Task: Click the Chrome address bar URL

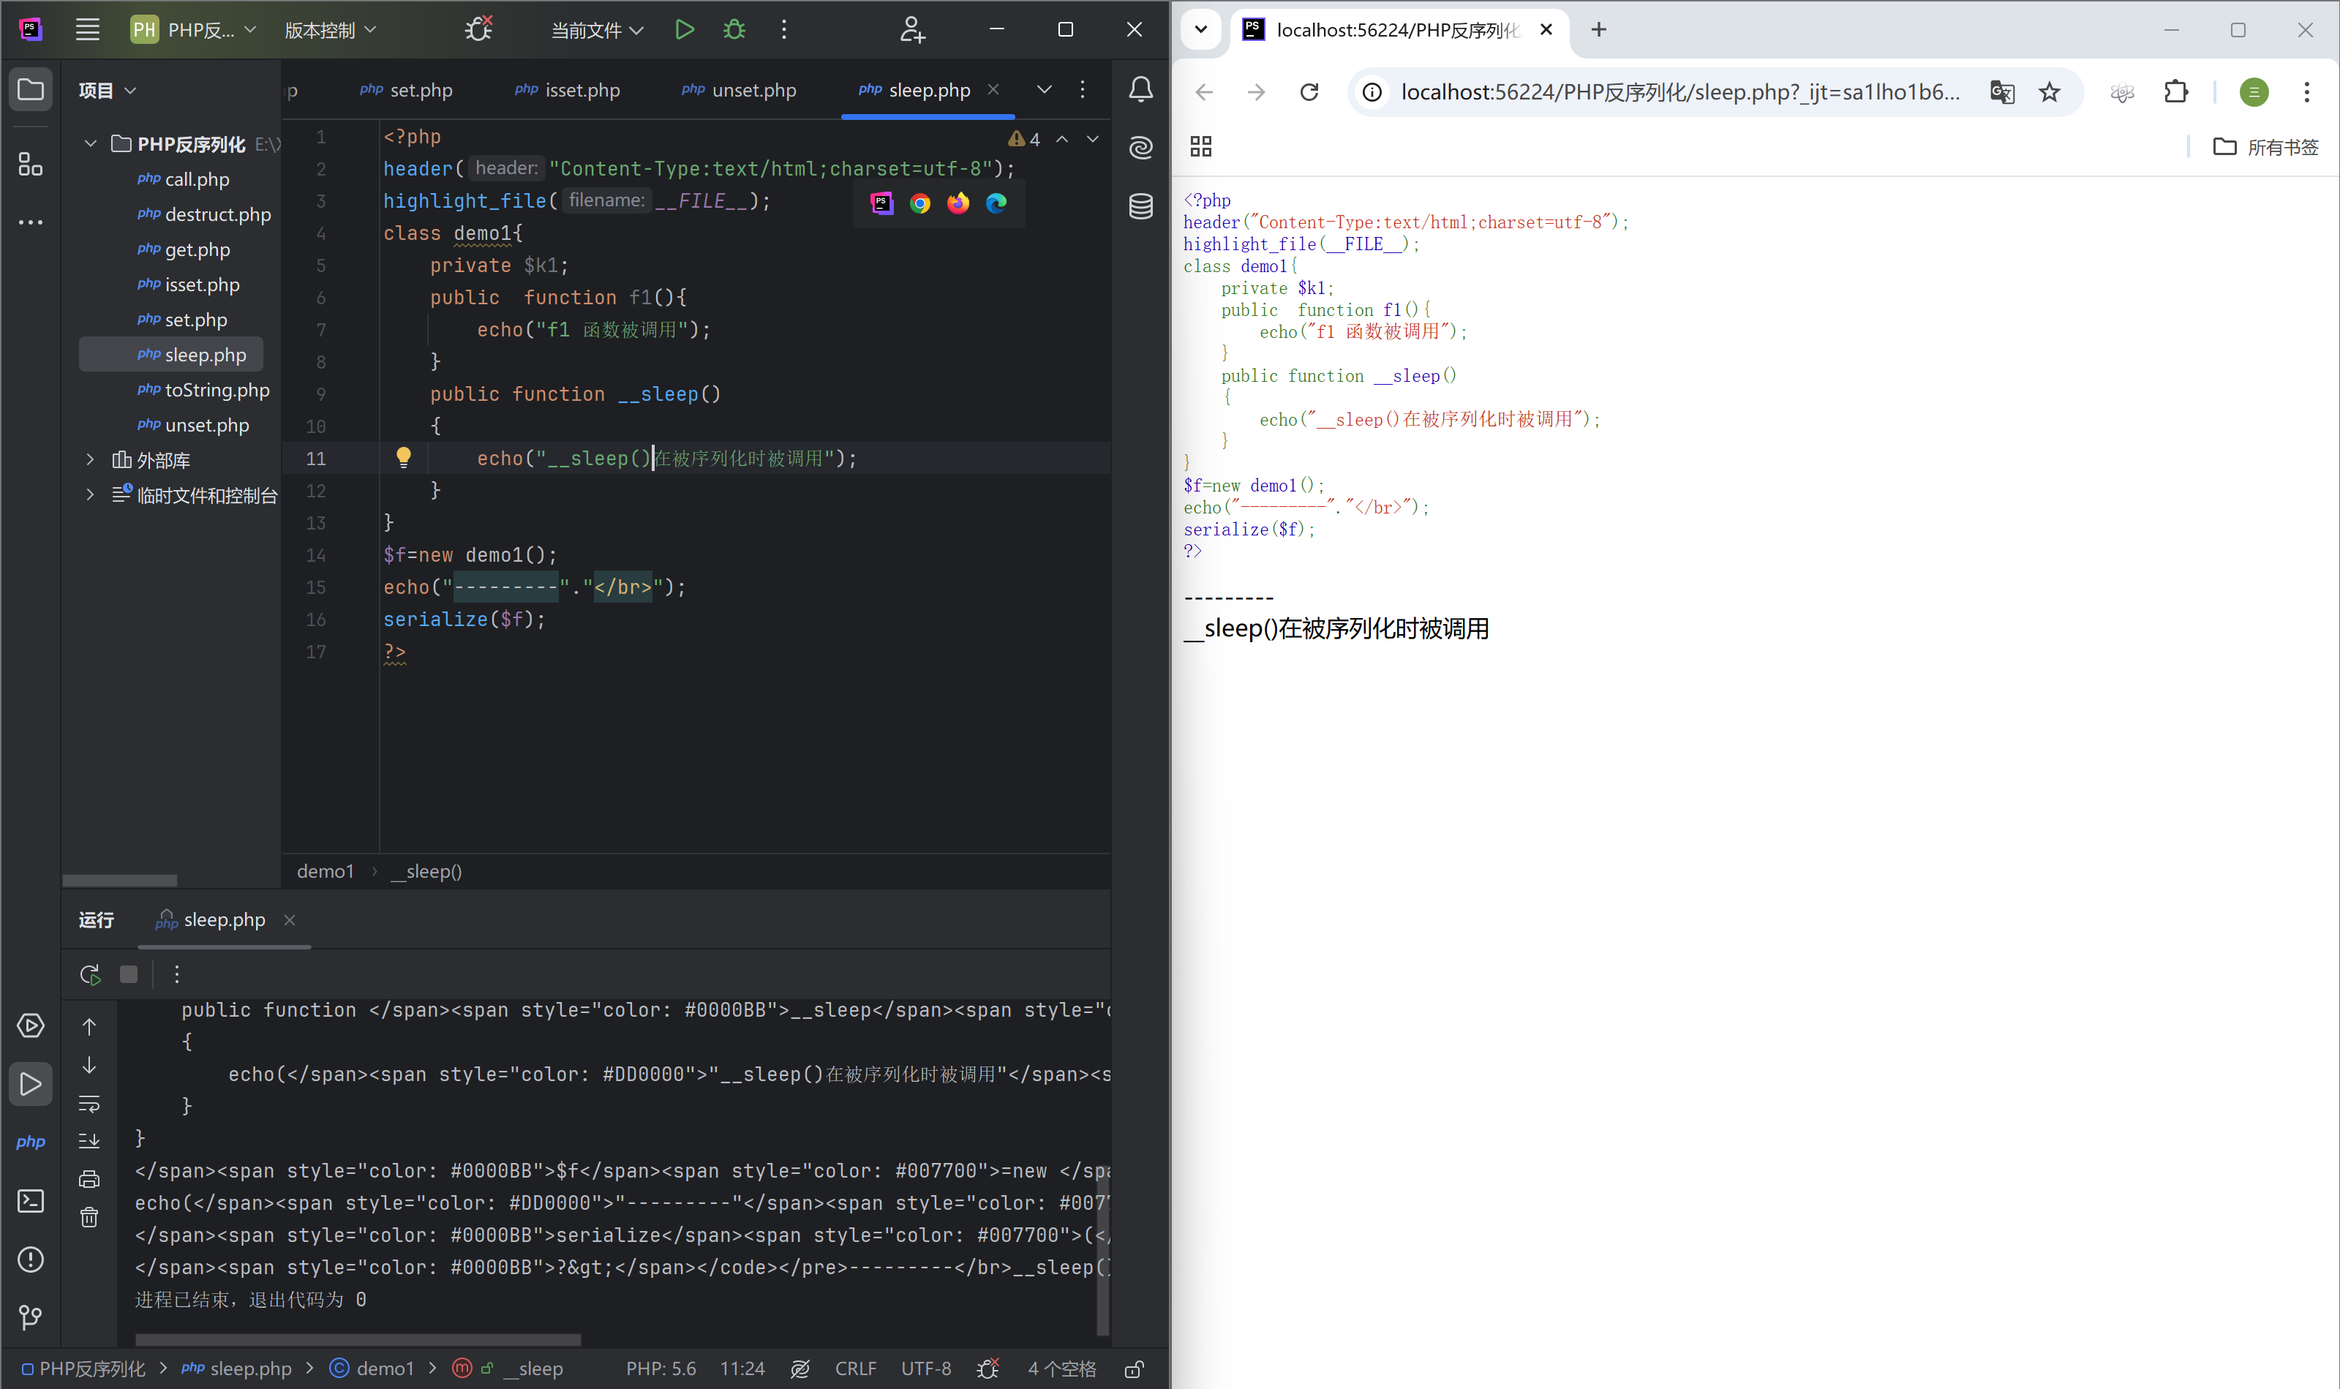Action: coord(1680,91)
